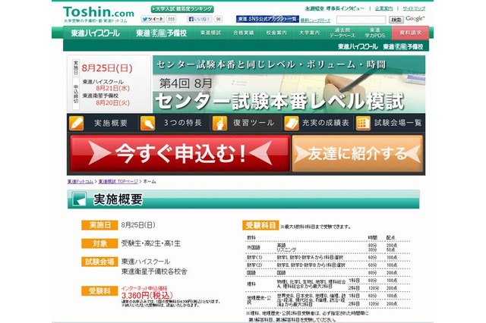Click the green icon beside 実施概要 heading
Image resolution: width=486 pixels, height=323 pixels.
[x=79, y=199]
